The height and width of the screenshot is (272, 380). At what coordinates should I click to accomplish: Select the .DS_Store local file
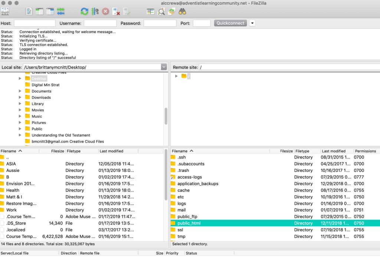pos(16,223)
